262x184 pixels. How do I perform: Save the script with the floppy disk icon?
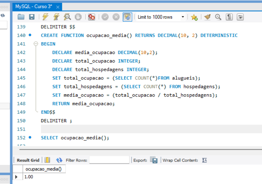[x=32, y=17]
